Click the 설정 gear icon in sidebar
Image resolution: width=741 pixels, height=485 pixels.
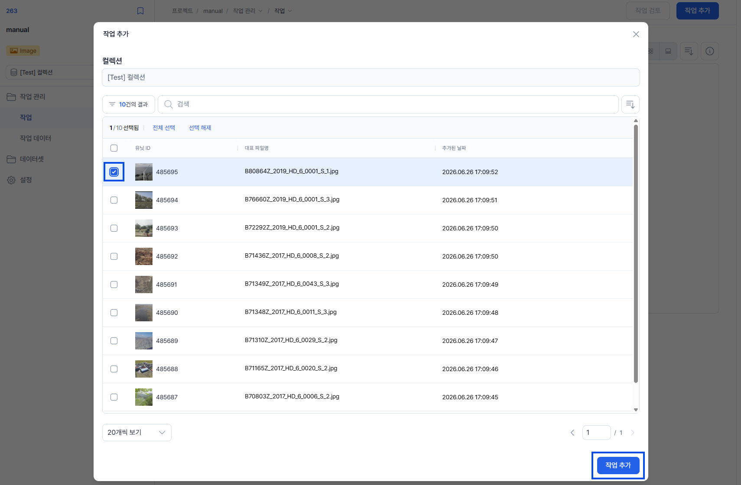pos(11,180)
